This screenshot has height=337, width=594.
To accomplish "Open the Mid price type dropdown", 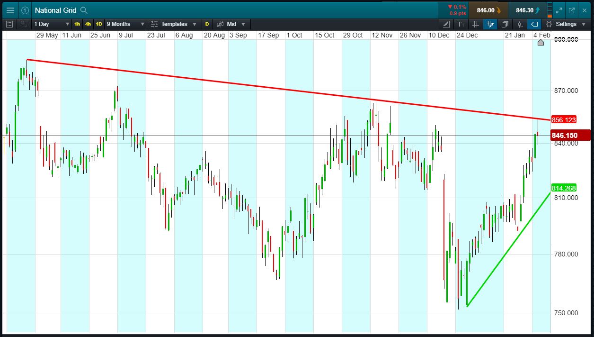I will click(x=236, y=24).
